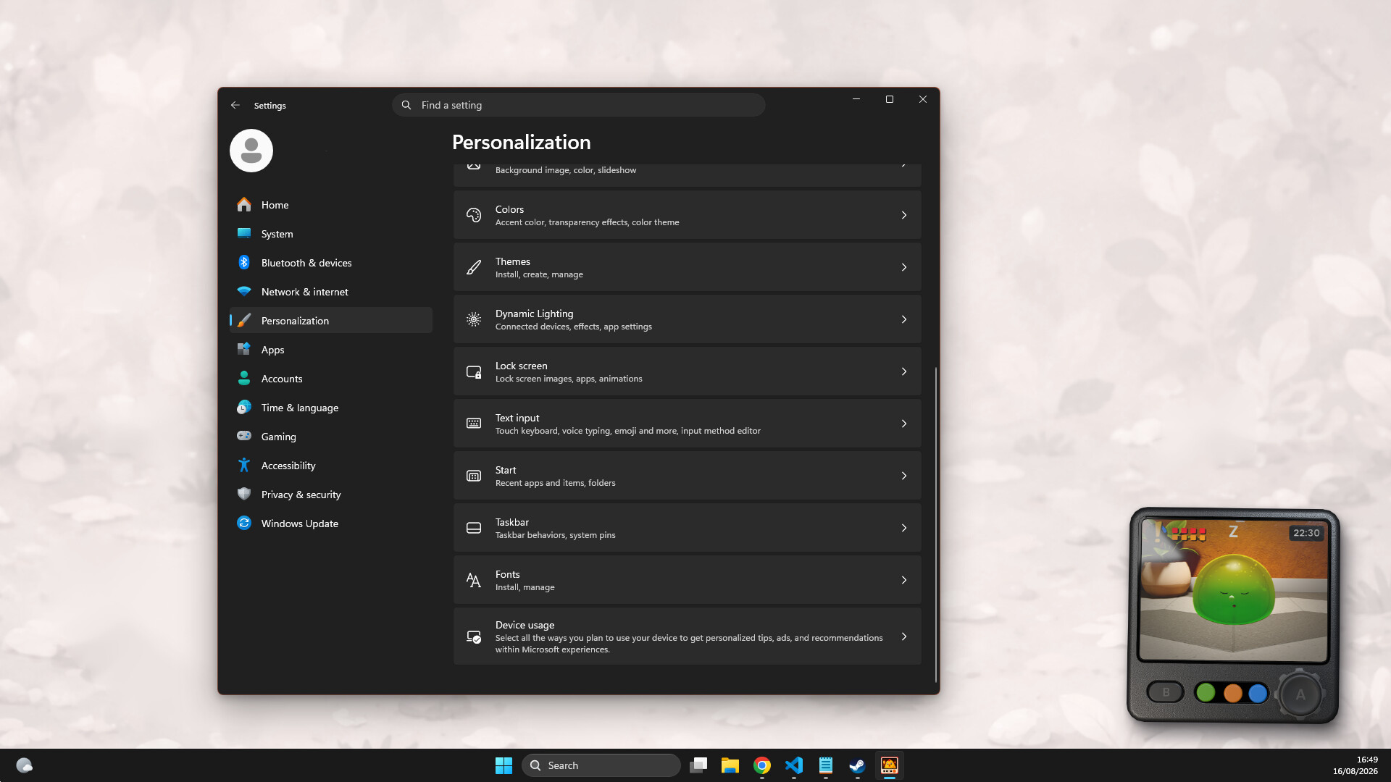Image resolution: width=1391 pixels, height=782 pixels.
Task: Expand the Colors chevron
Action: [x=904, y=215]
